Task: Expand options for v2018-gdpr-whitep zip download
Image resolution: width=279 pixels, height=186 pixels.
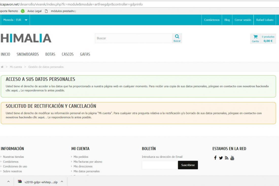Action: 62,181
